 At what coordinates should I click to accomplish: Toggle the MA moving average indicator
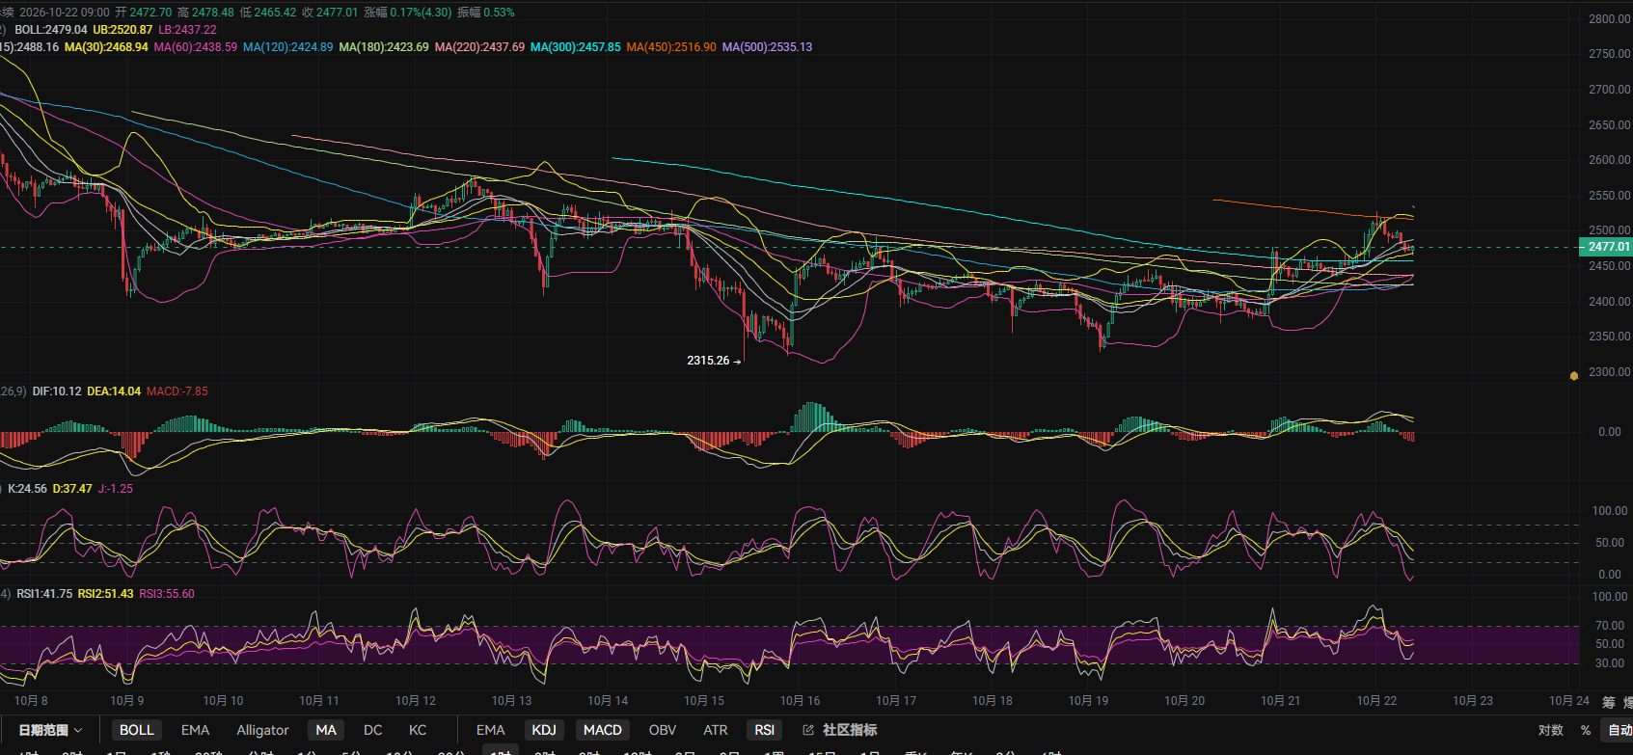click(326, 730)
